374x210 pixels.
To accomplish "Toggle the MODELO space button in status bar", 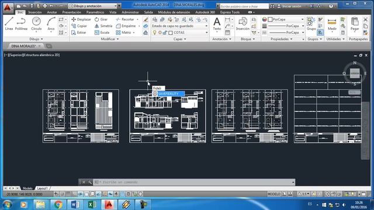I will [x=274, y=194].
